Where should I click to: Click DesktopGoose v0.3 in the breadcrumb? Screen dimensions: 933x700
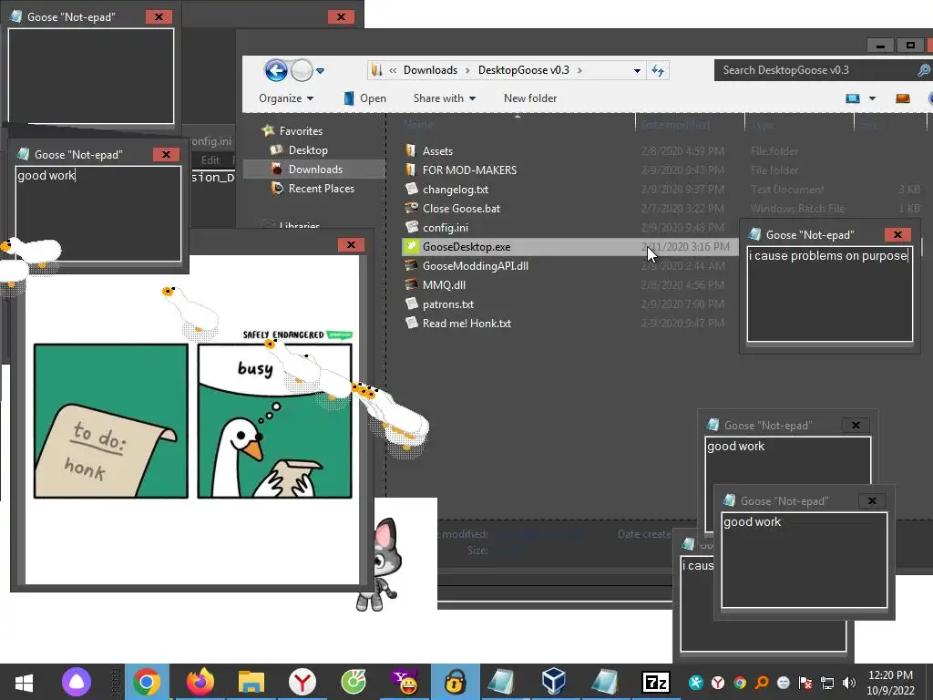click(524, 70)
